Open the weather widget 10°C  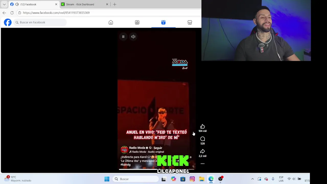click(x=18, y=179)
